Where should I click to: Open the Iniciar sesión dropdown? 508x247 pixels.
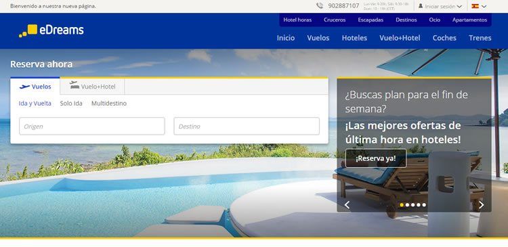tap(440, 6)
